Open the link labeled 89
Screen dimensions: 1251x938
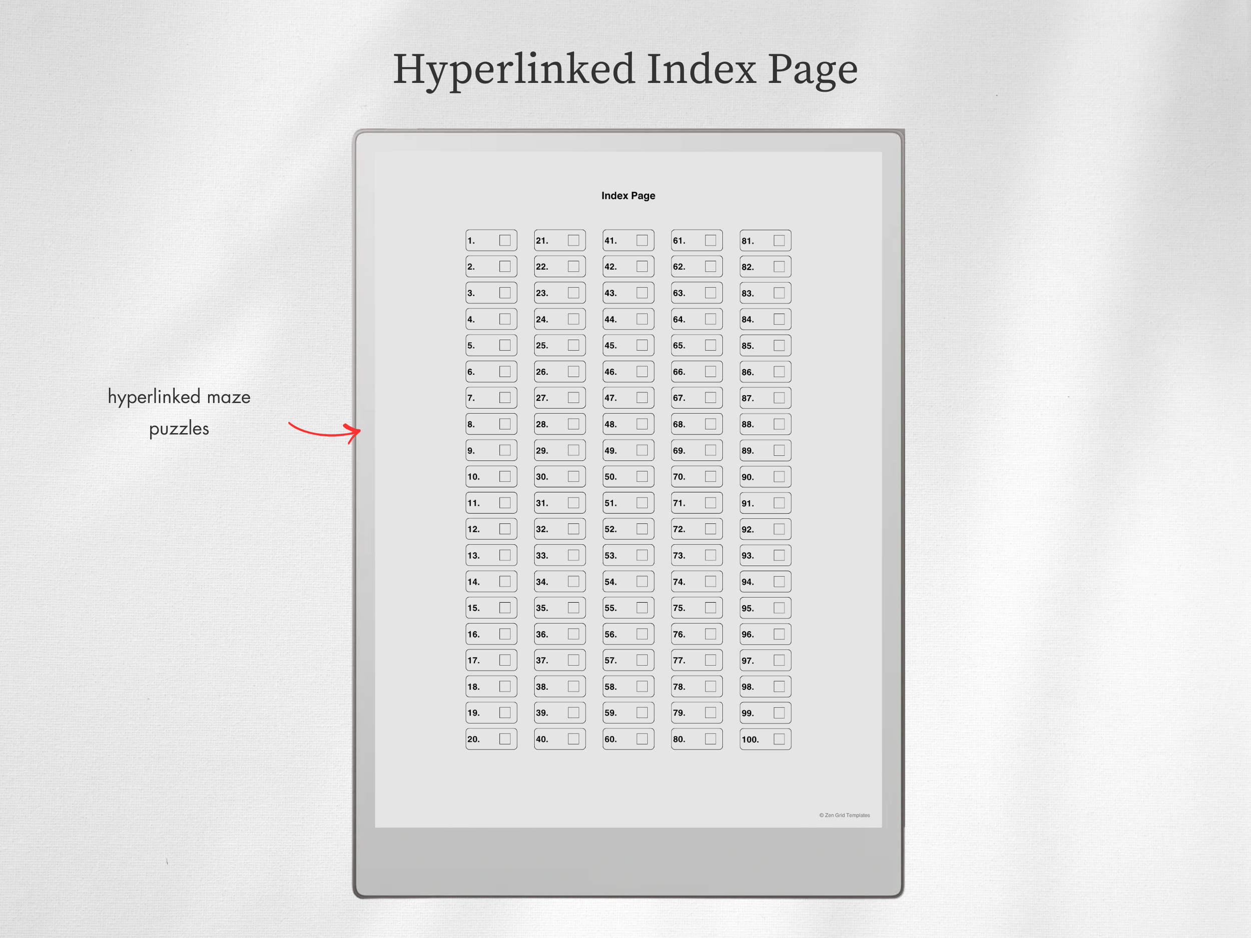point(765,450)
